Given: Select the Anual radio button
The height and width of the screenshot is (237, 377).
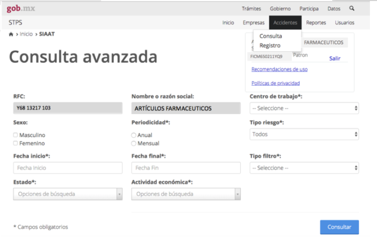Looking at the screenshot, I should (134, 135).
